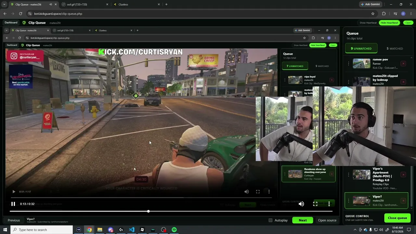Go to the Dashboard page
416x234 pixels.
(x=11, y=23)
